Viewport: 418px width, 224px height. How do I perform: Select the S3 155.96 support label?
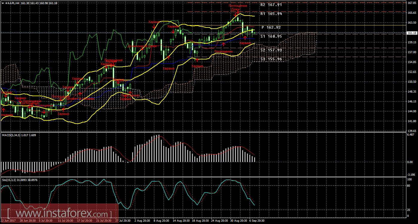pos(271,59)
